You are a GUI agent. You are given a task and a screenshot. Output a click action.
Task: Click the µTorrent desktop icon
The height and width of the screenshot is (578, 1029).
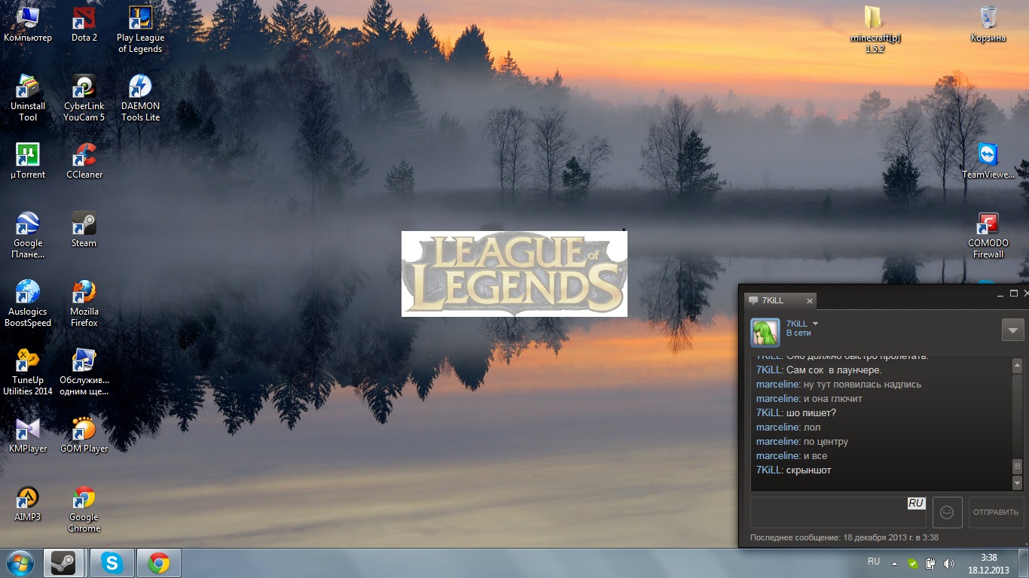(x=28, y=161)
